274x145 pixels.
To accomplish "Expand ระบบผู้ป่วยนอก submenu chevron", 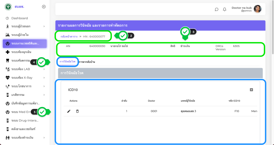I will 44,26.
